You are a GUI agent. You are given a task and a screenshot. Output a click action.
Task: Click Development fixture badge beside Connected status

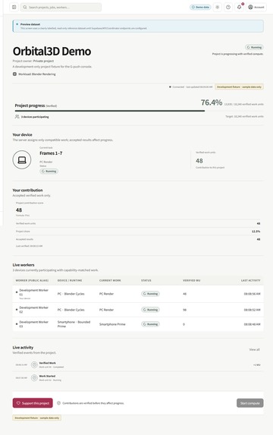pos(239,87)
